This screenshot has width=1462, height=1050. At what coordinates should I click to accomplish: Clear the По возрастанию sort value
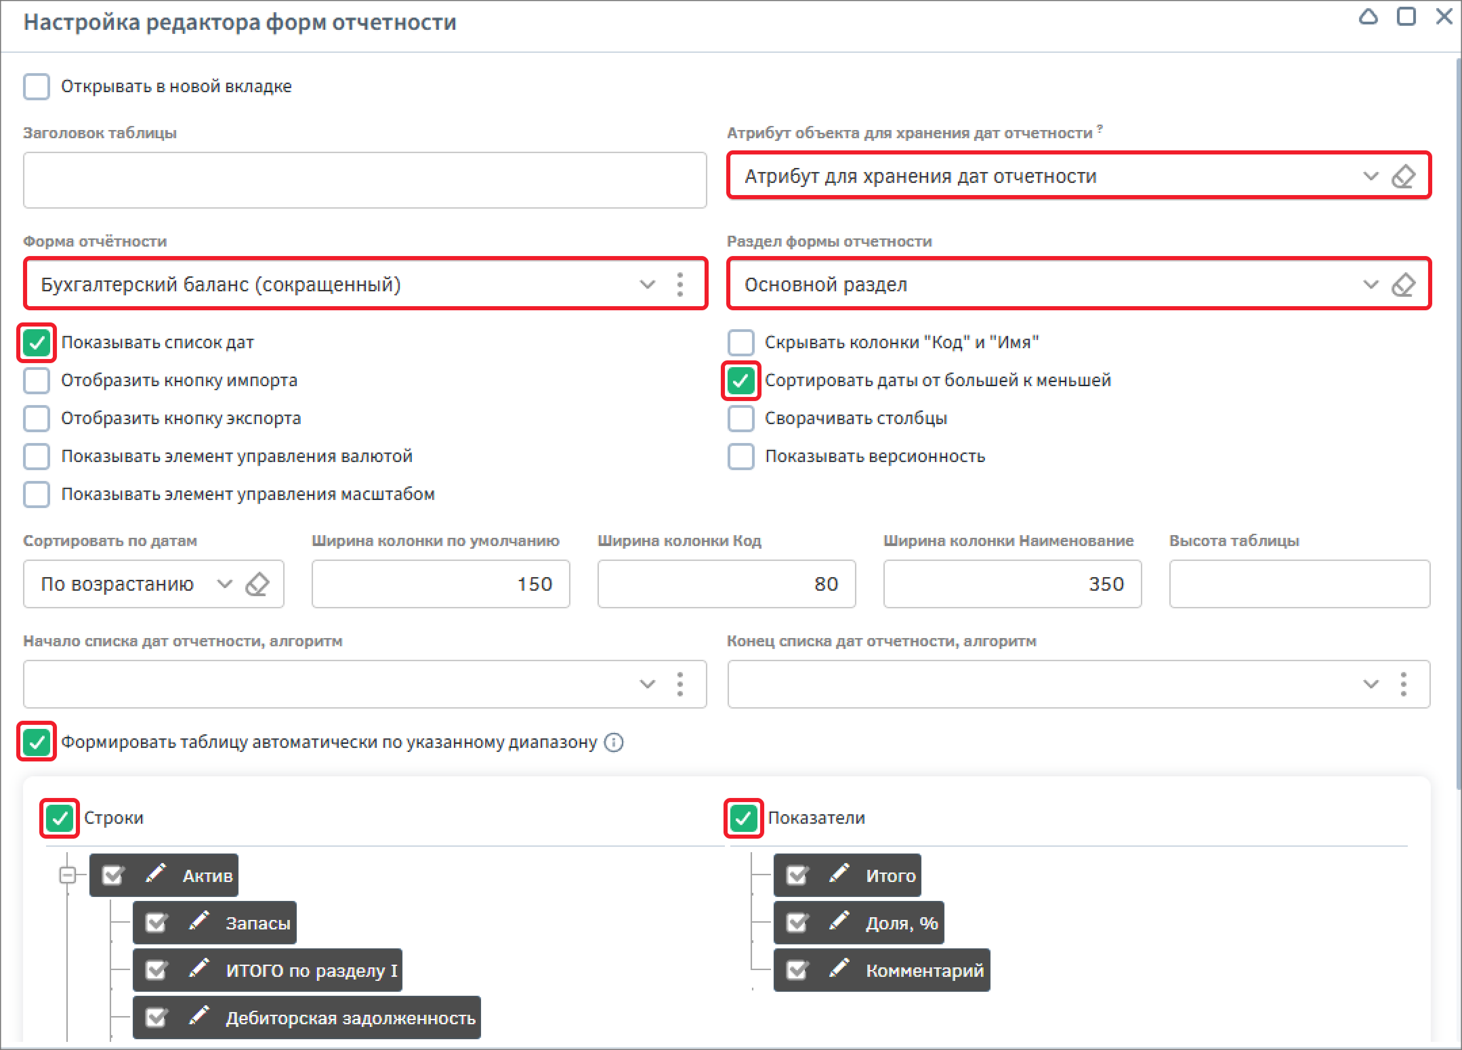(x=257, y=584)
